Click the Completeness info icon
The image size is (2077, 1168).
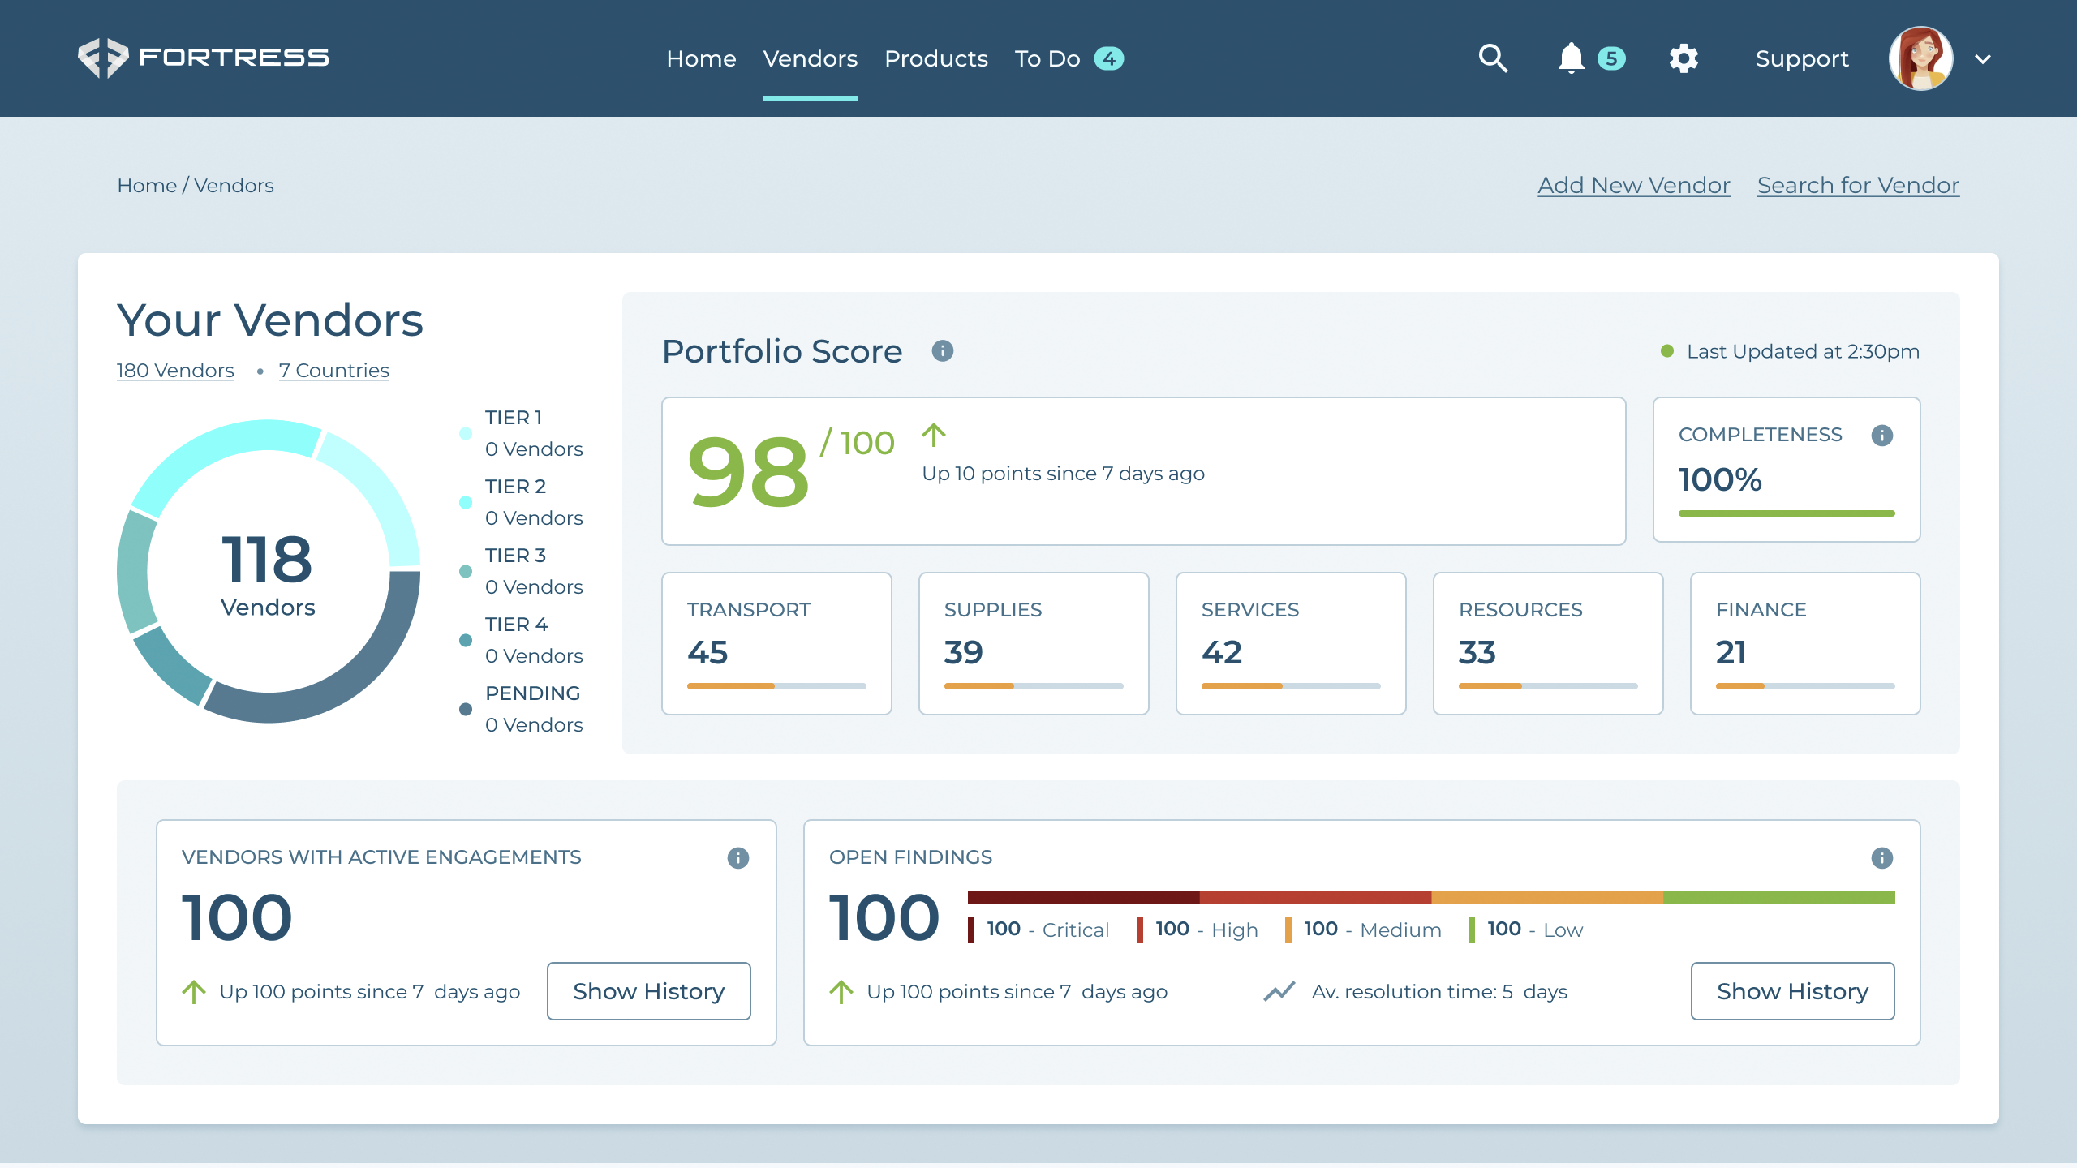[x=1882, y=436]
